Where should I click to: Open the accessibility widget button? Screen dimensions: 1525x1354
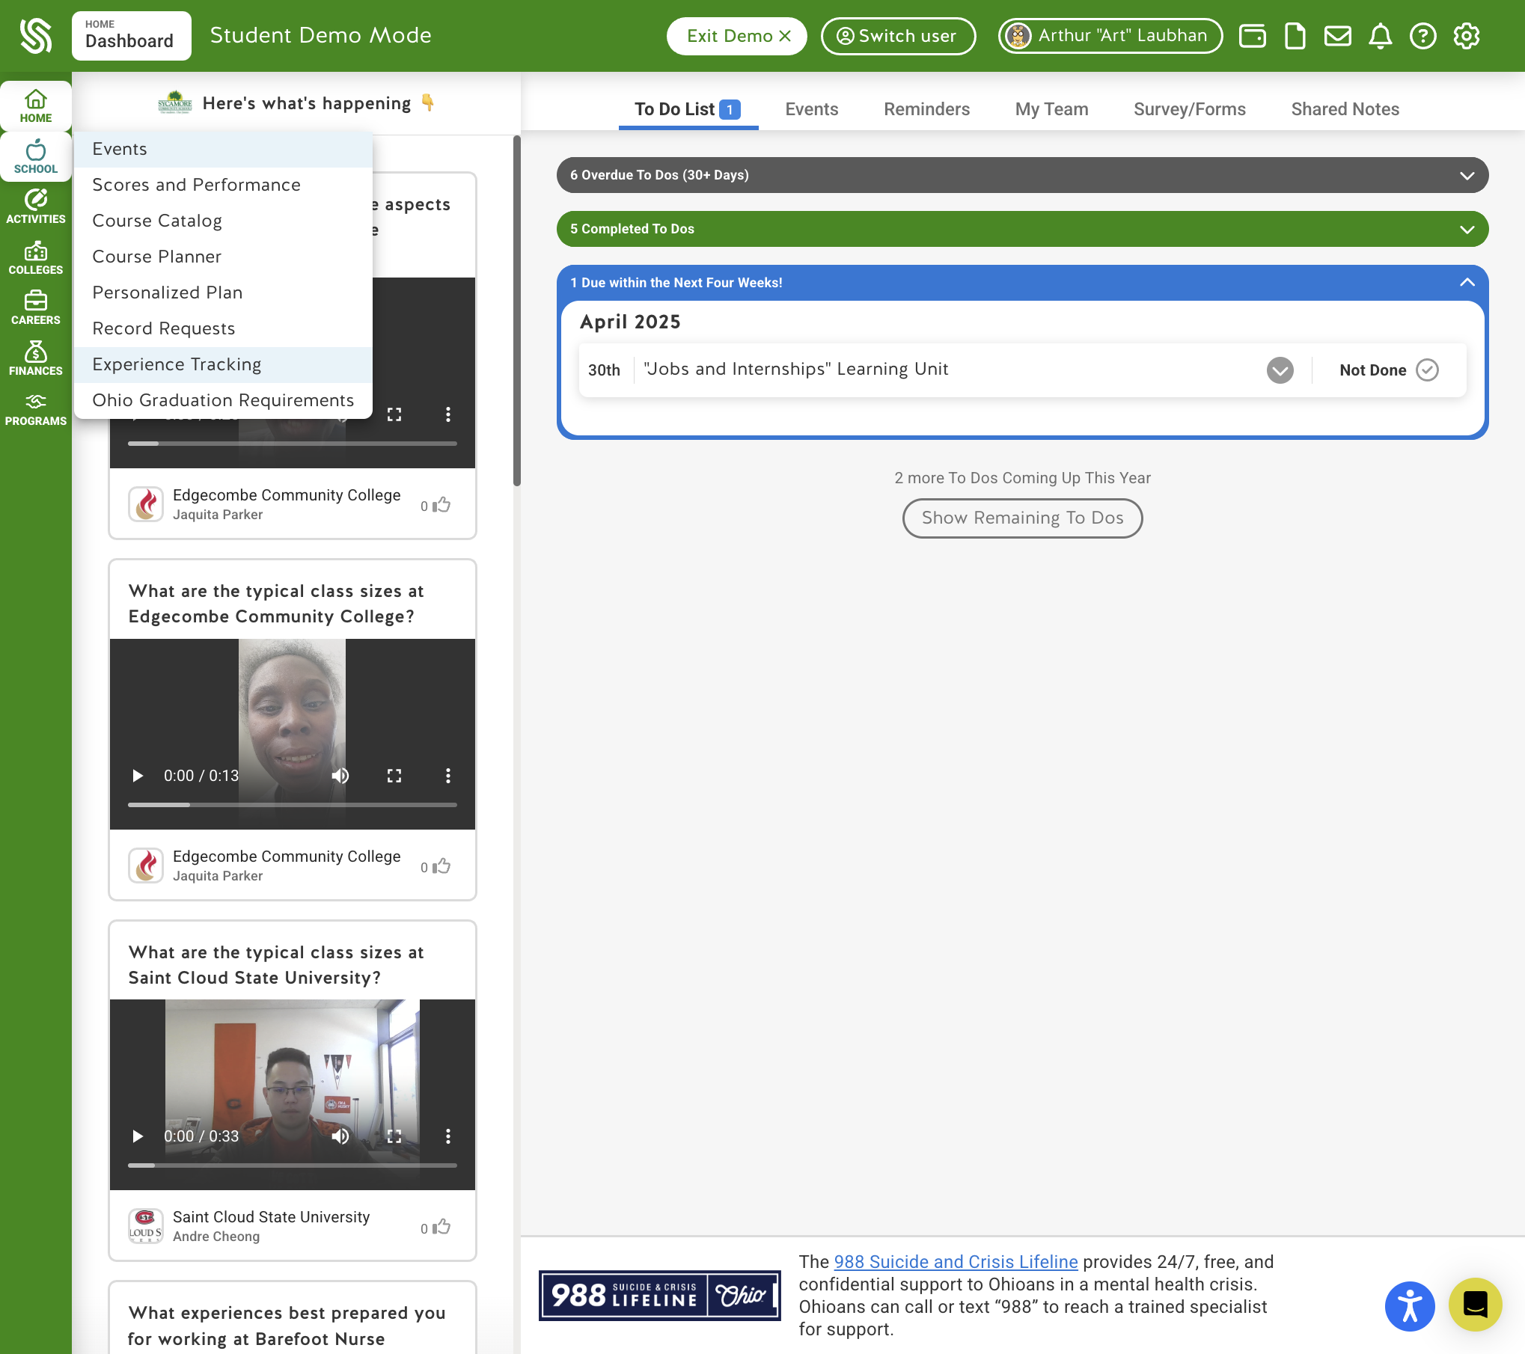tap(1410, 1306)
